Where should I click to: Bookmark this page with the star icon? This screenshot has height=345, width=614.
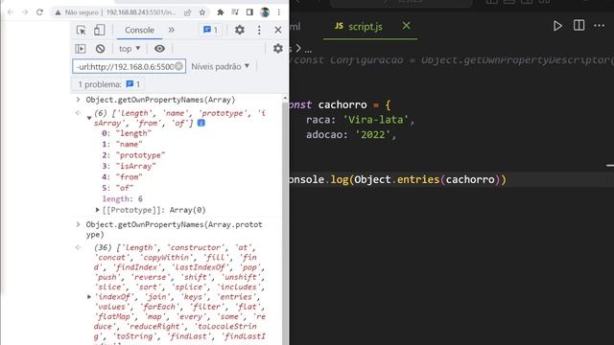point(202,12)
